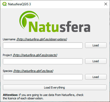Open the natusfera.gbif.es/observations link
The image size is (110, 102).
tap(42, 39)
